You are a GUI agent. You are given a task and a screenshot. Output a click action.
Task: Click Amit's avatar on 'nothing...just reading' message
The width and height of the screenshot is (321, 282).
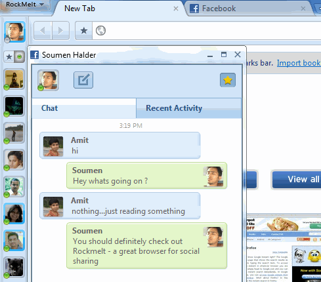coord(53,207)
